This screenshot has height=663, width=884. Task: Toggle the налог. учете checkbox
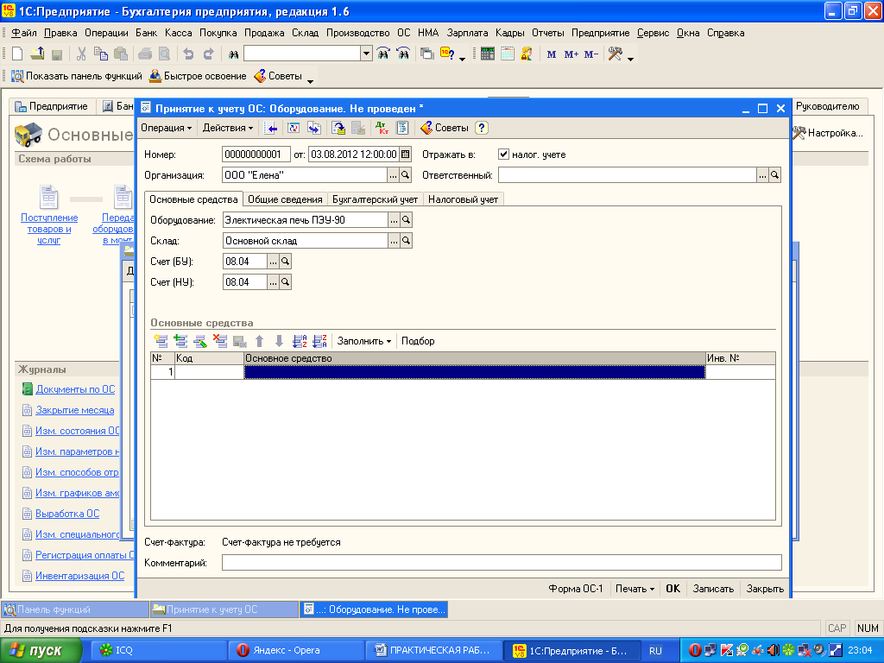coord(503,155)
